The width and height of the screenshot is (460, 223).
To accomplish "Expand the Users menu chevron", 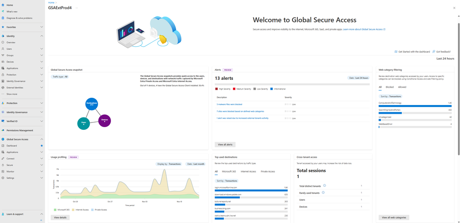I will tap(41, 49).
